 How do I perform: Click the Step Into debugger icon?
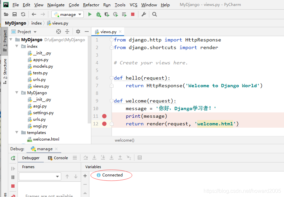[x=94, y=158]
